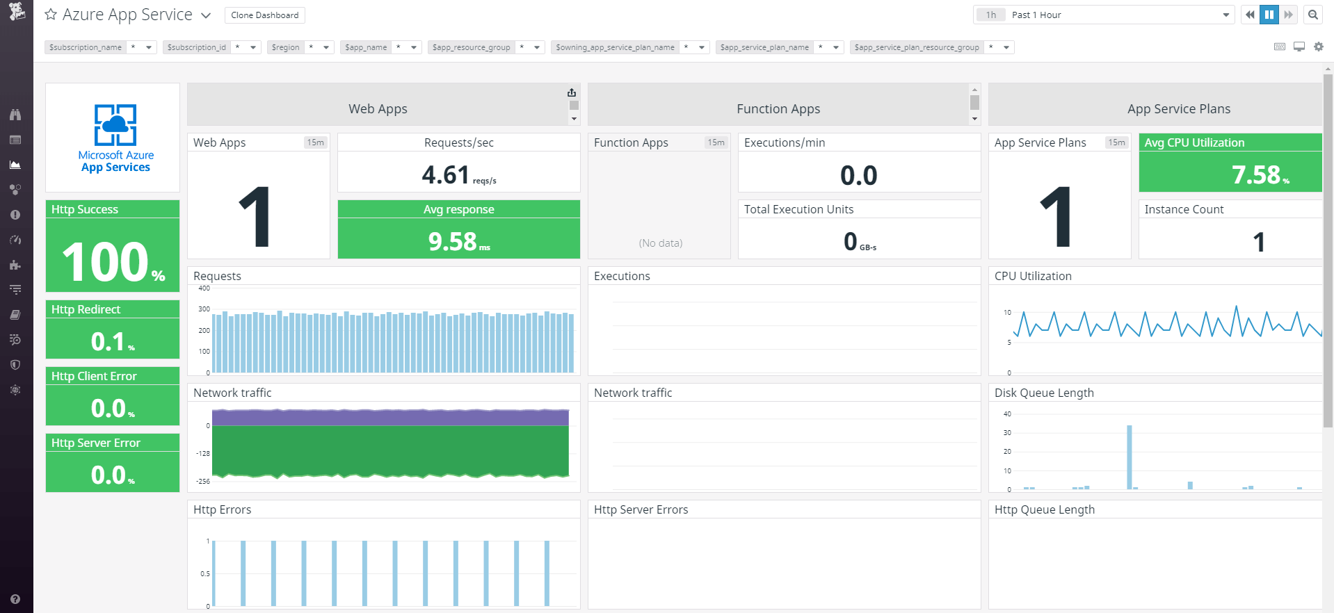Click the Clone Dashboard button
Screen dimensions: 1334x613
pos(264,15)
